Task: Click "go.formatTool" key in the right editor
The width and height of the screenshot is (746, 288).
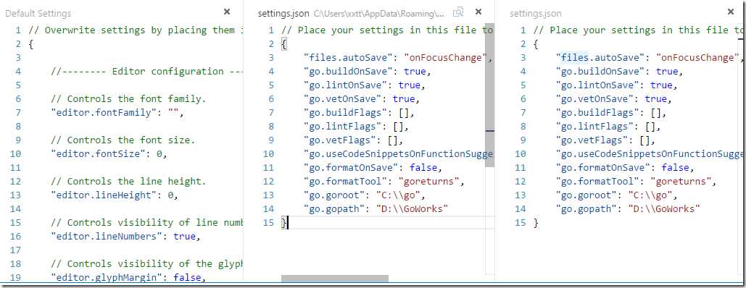Action: click(x=600, y=182)
